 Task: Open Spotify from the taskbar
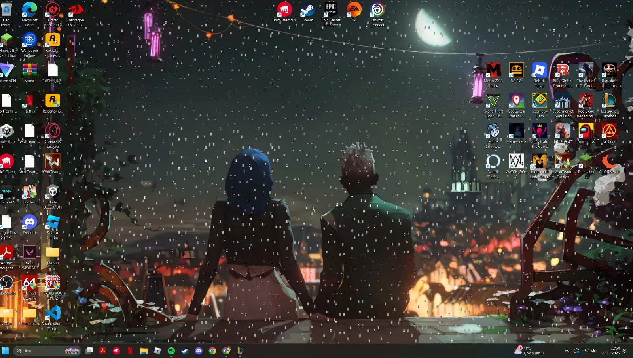pyautogui.click(x=171, y=351)
